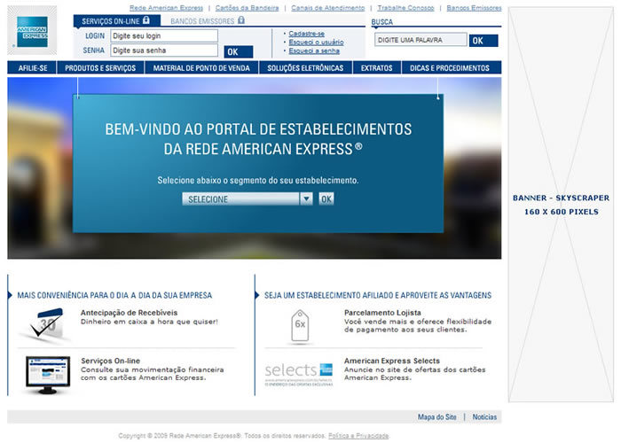
Task: Click 'Anuncie no site de ofertas dos cartões' text
Action: point(414,369)
